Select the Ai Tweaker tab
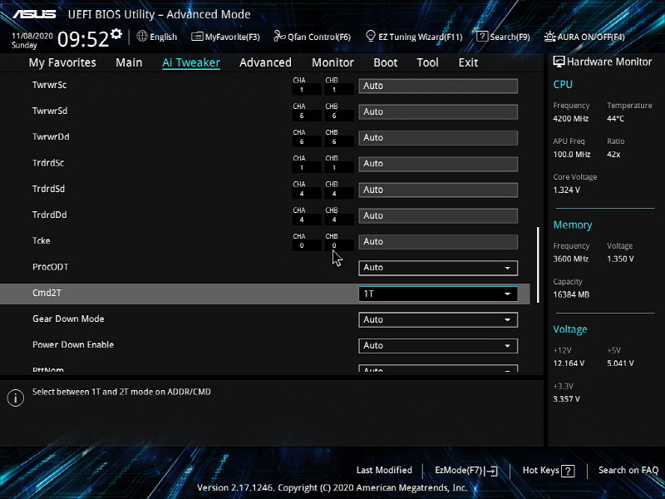This screenshot has width=665, height=499. (191, 63)
